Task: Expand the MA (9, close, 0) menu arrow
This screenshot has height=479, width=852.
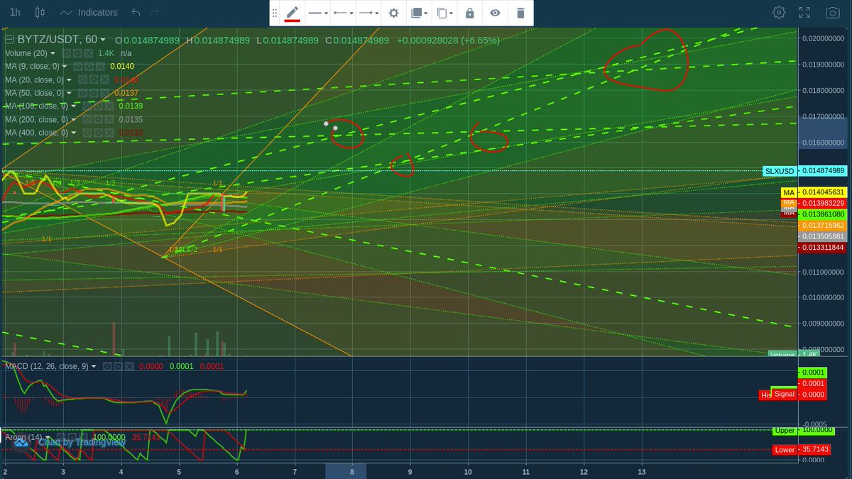Action: [x=65, y=67]
